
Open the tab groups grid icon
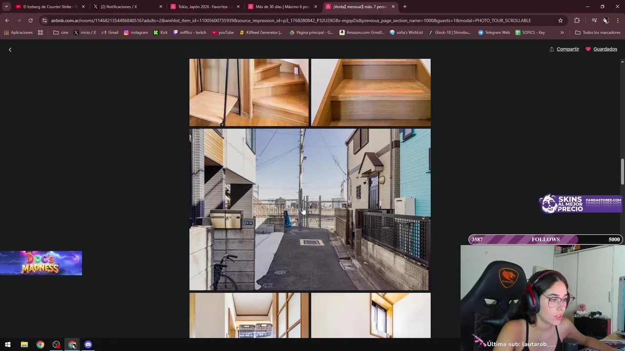[41, 33]
